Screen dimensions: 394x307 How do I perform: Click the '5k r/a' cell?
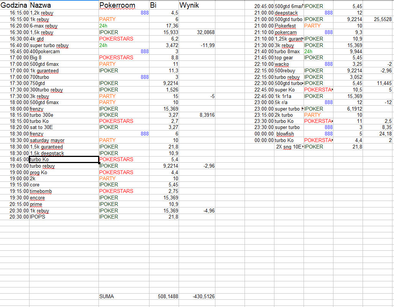(x=289, y=103)
